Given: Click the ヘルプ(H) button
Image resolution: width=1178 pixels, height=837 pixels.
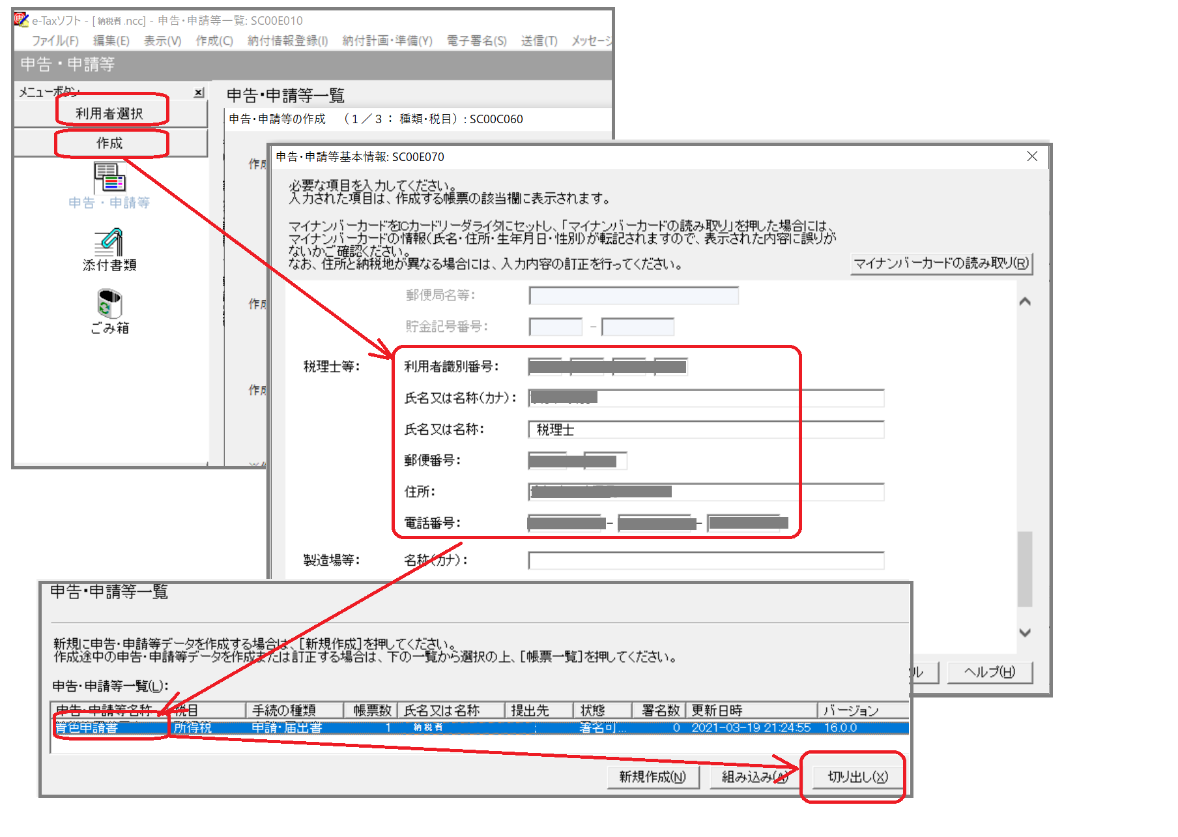Looking at the screenshot, I should (x=990, y=672).
